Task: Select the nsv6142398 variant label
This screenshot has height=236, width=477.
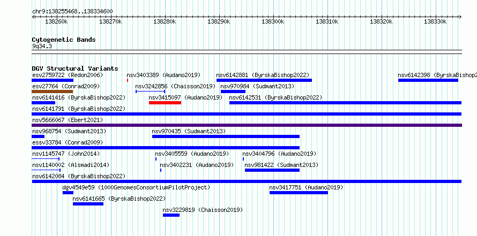Action: (x=437, y=75)
